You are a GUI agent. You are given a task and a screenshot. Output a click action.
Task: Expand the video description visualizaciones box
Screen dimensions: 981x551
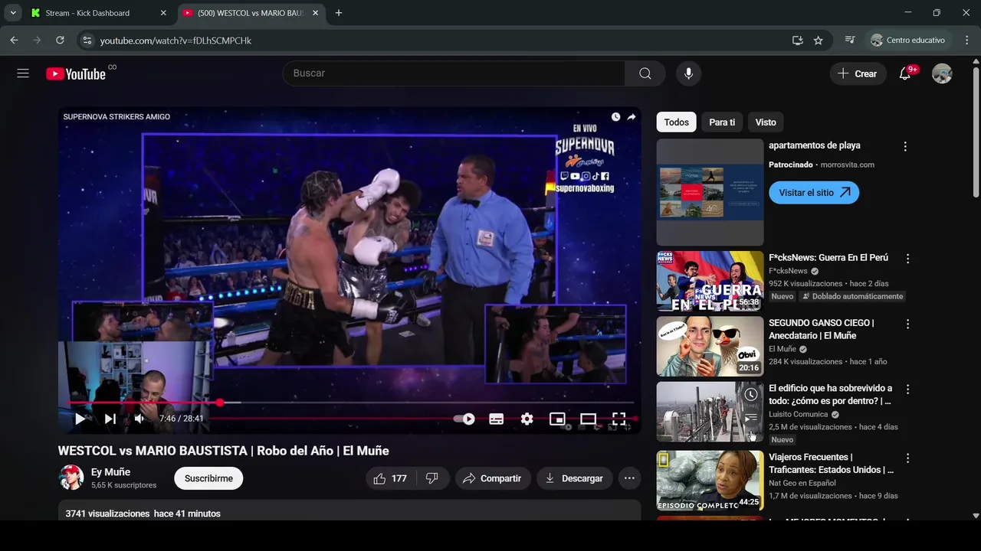[x=349, y=510]
